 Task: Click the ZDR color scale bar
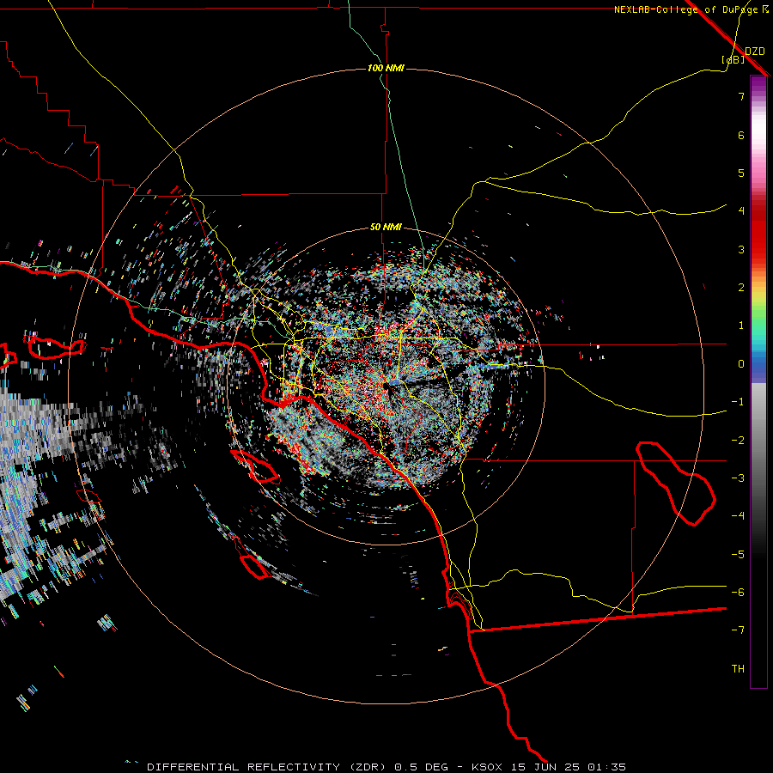pyautogui.click(x=758, y=381)
